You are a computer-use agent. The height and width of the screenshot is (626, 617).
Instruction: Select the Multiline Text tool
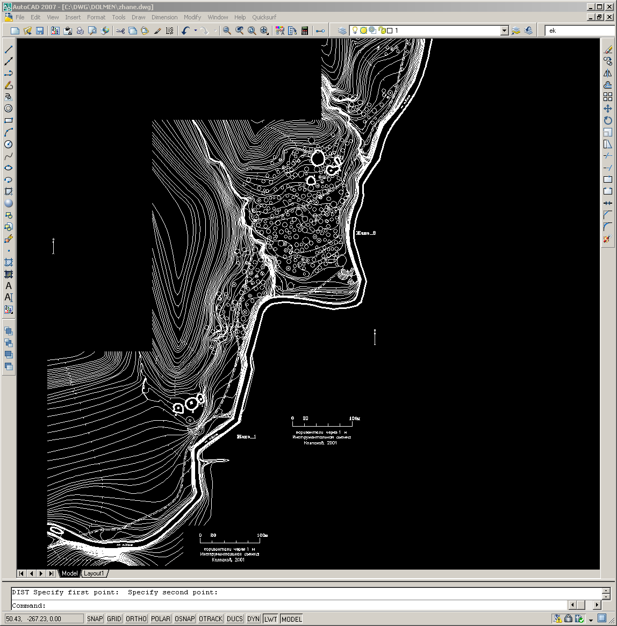click(x=9, y=286)
